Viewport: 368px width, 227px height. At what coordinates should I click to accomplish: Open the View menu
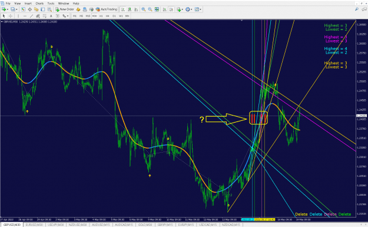pos(17,4)
